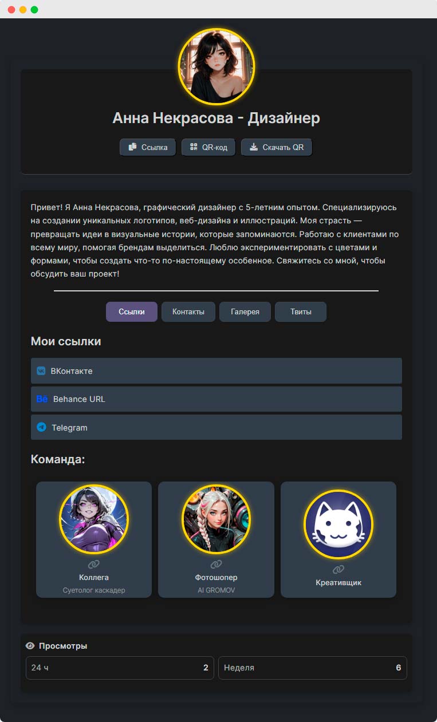Viewport: 437px width, 722px height.
Task: Click the Telegram paper plane icon
Action: [41, 427]
